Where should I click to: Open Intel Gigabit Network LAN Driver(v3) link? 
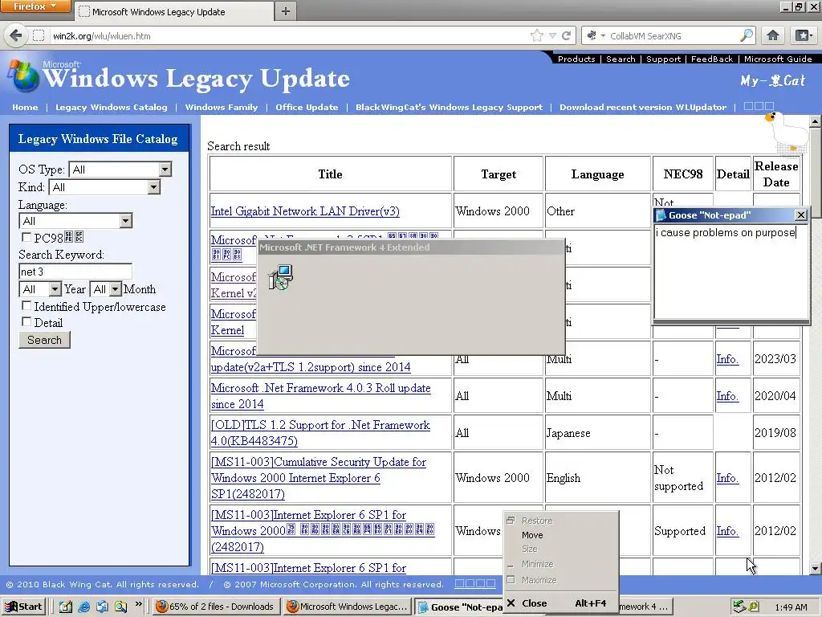coord(305,211)
